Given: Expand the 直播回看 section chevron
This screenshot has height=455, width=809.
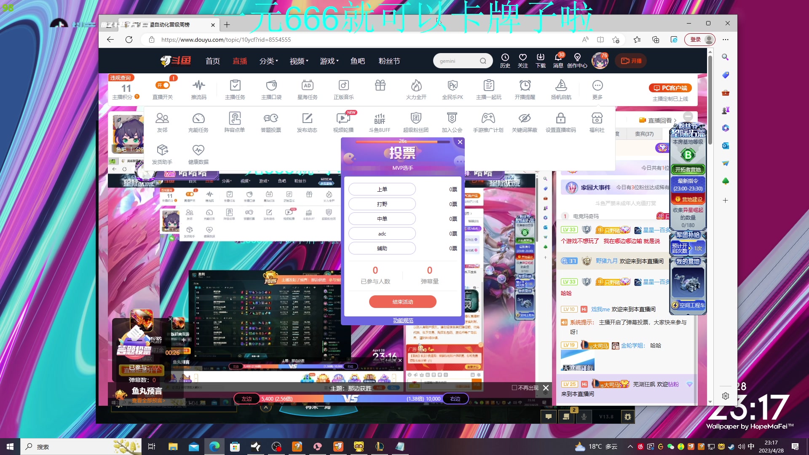Looking at the screenshot, I should coord(675,120).
